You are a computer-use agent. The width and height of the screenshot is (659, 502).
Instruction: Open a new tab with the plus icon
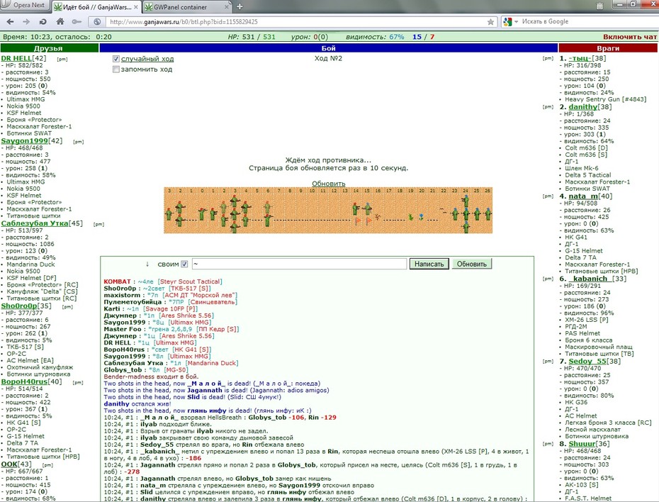[x=240, y=6]
